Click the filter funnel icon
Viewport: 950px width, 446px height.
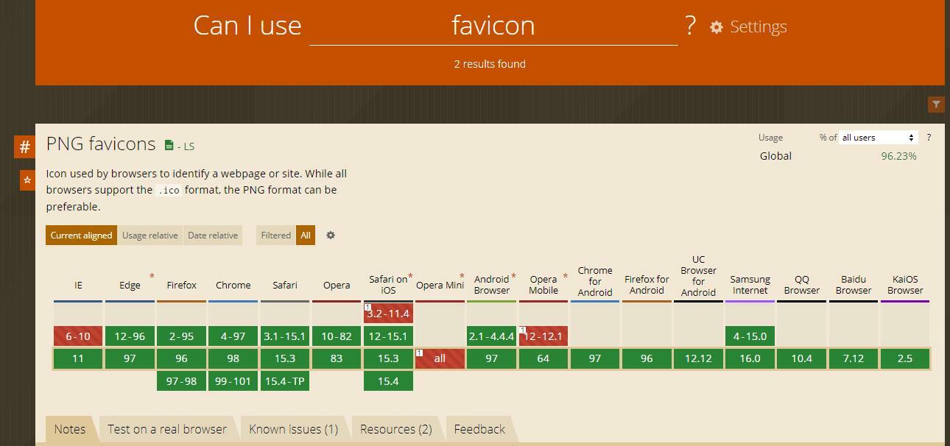[x=936, y=105]
